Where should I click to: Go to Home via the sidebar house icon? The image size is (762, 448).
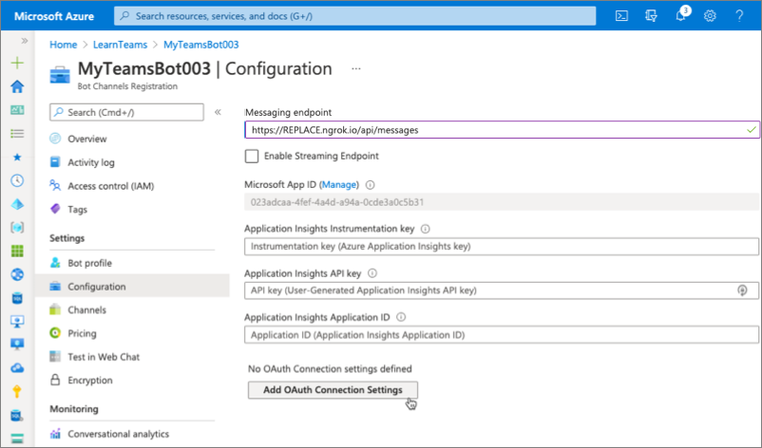pyautogui.click(x=17, y=86)
